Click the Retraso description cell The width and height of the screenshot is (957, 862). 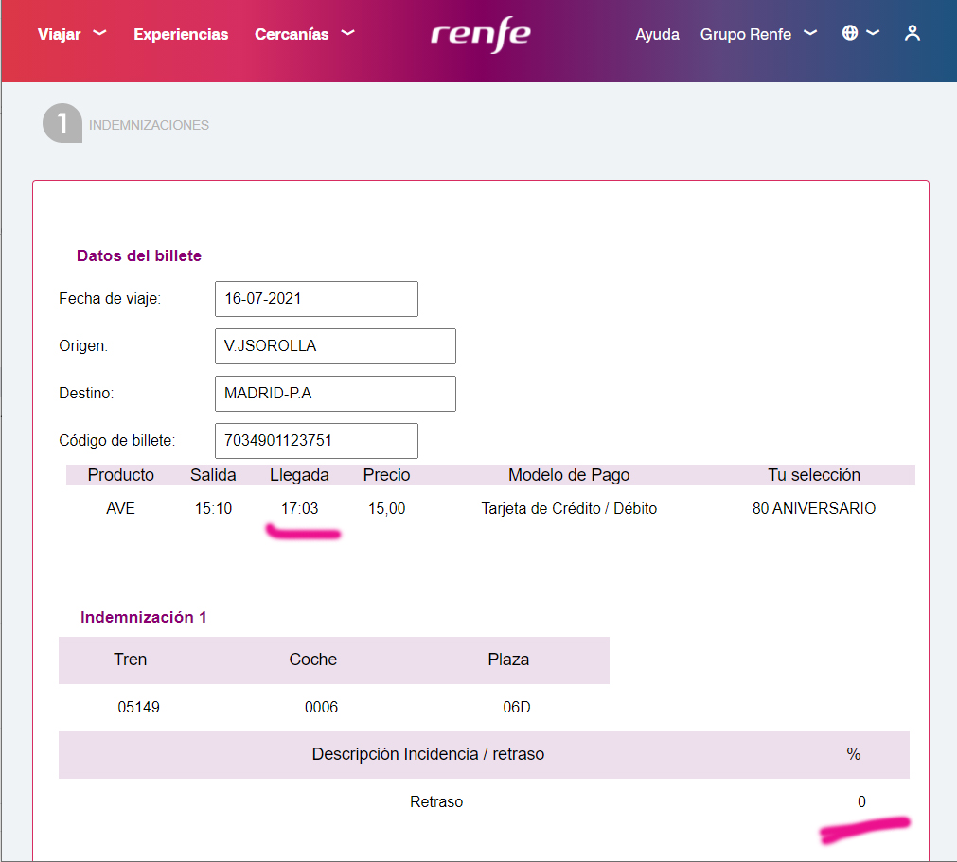click(436, 801)
